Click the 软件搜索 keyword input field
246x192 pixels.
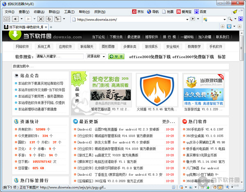(x=59, y=57)
